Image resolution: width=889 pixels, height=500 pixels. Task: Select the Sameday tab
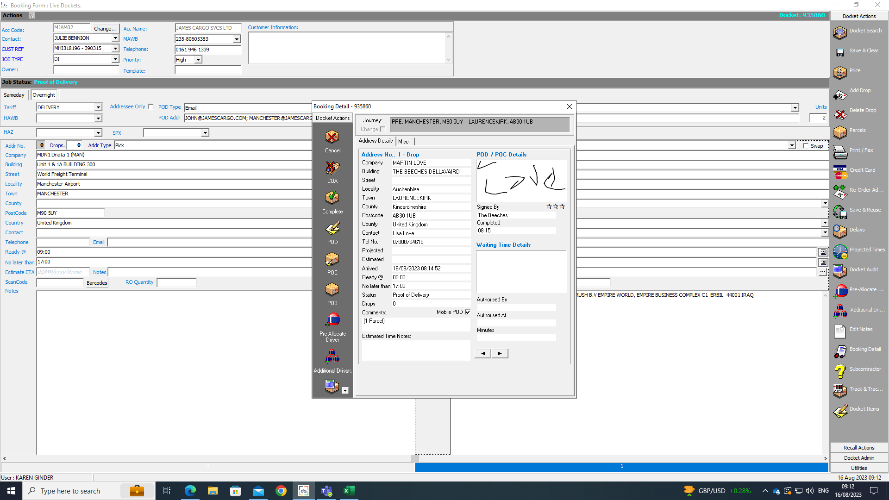[14, 95]
